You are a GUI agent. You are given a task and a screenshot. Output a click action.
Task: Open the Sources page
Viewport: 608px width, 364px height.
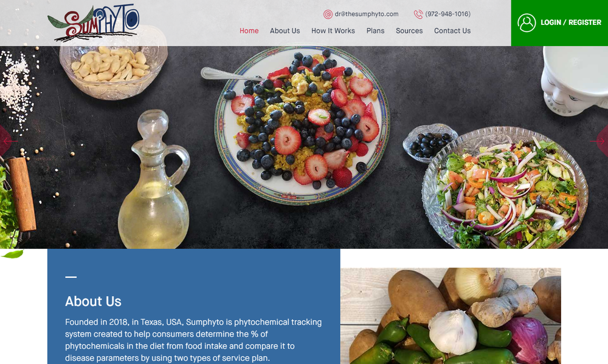click(x=409, y=30)
